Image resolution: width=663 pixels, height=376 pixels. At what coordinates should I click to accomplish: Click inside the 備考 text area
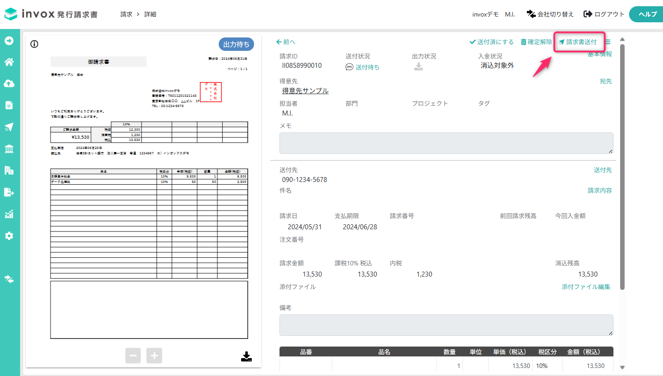(x=446, y=325)
